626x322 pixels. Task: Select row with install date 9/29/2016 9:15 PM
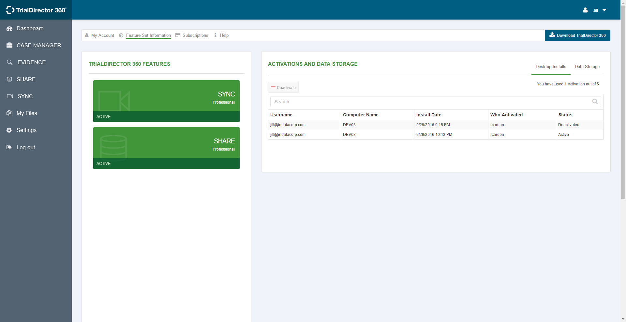tap(436, 125)
